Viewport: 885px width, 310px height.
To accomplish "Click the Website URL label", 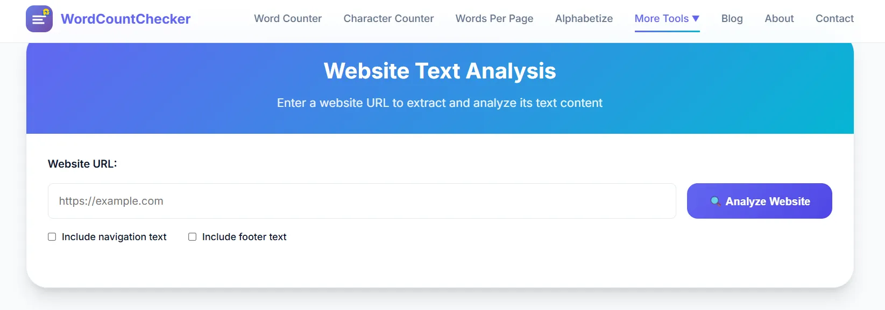I will click(82, 164).
